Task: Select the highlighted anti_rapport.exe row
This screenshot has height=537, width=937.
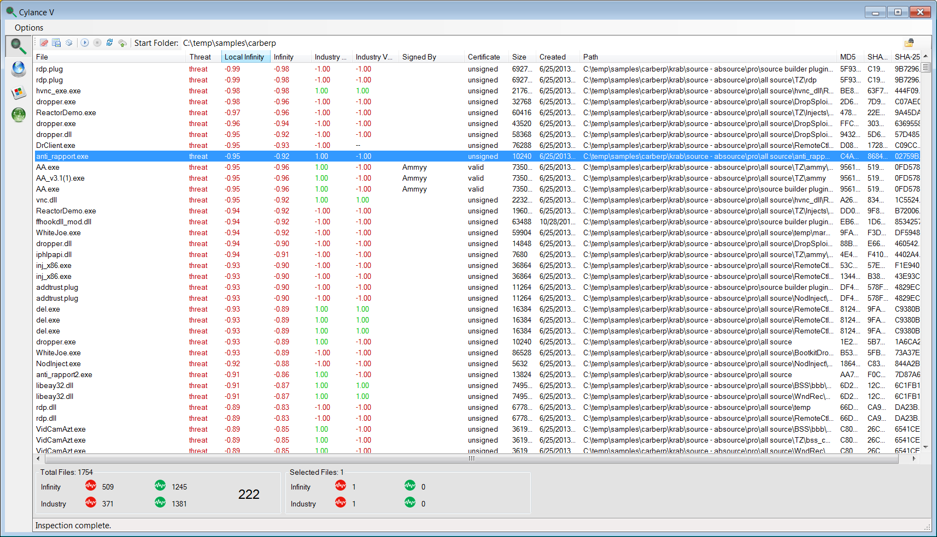Action: (x=477, y=156)
